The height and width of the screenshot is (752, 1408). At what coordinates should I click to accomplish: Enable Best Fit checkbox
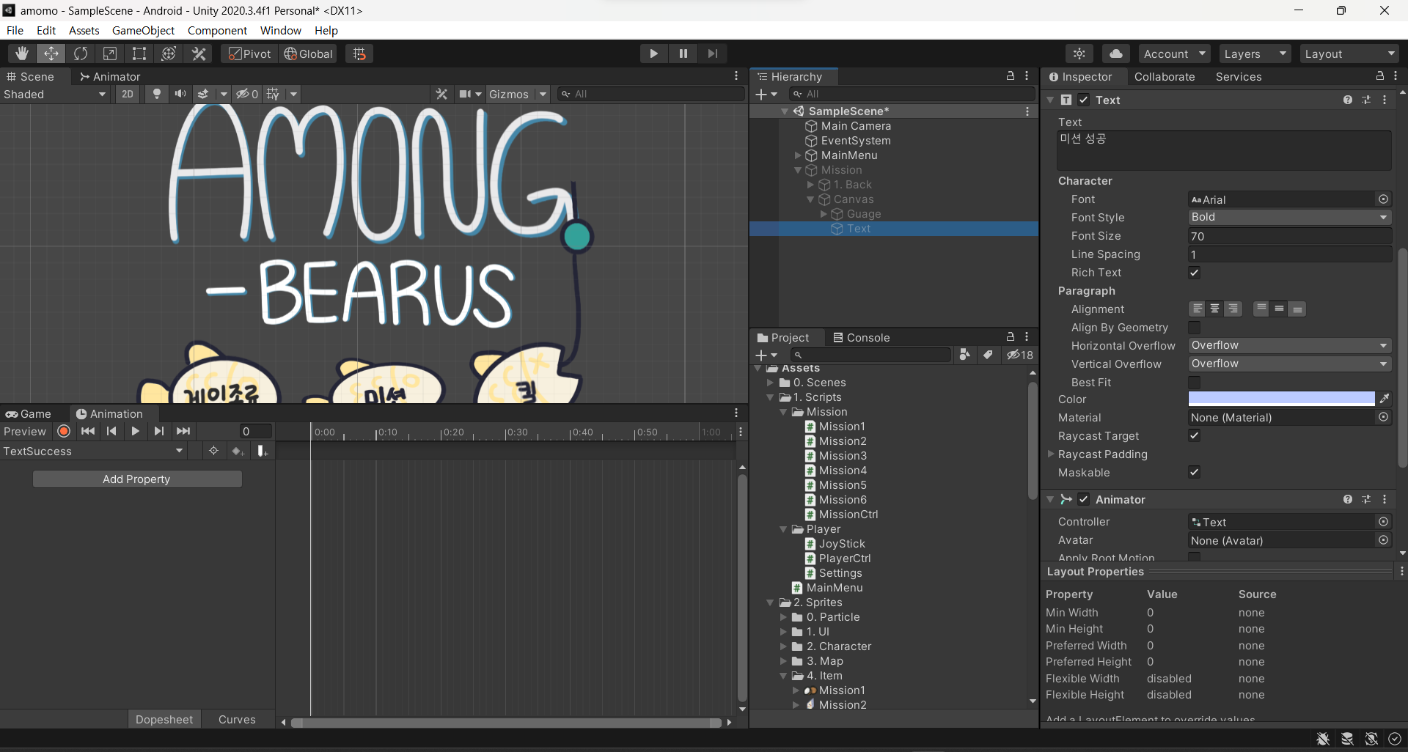tap(1195, 383)
